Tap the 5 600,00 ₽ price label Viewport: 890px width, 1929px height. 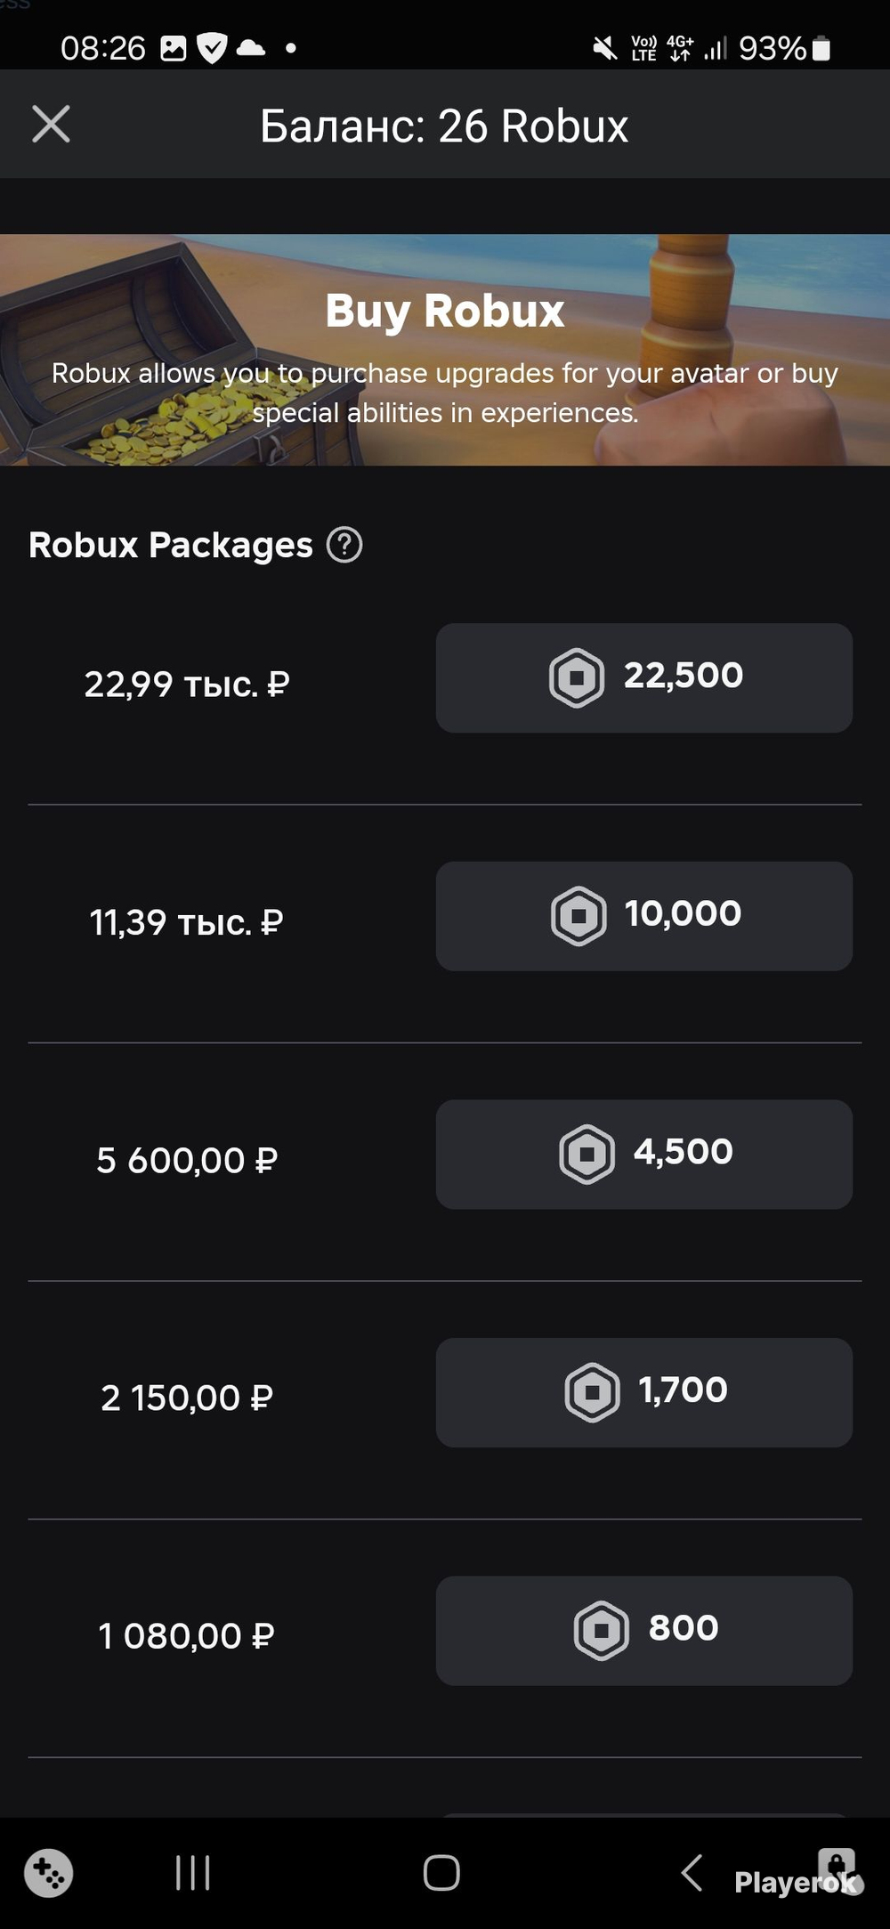click(187, 1160)
